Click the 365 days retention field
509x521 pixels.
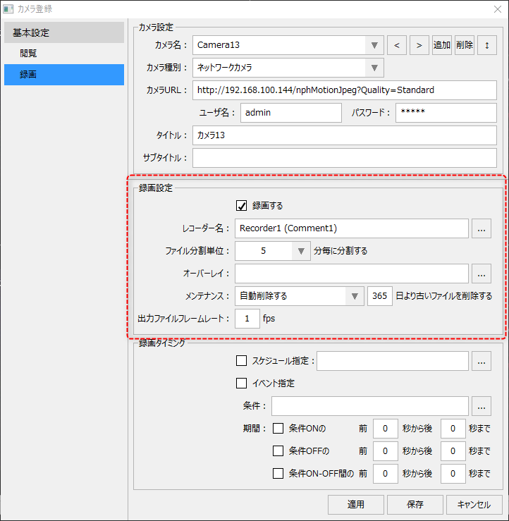tap(380, 296)
